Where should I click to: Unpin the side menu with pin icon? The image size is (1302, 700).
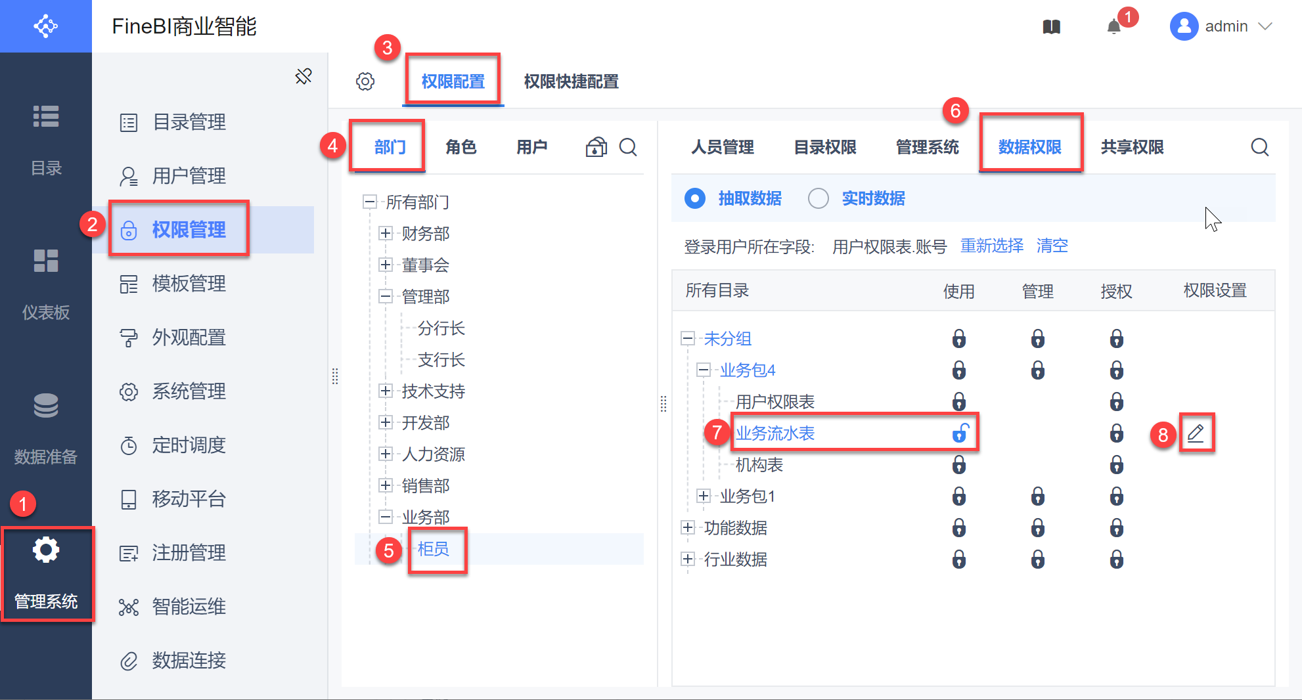(303, 77)
